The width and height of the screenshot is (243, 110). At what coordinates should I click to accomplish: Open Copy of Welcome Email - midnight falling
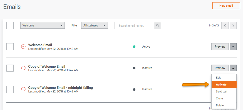click(x=60, y=88)
